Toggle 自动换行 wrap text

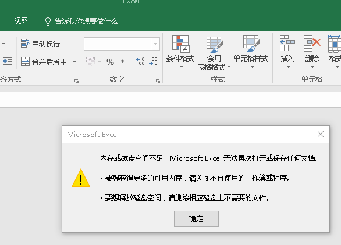pyautogui.click(x=41, y=44)
